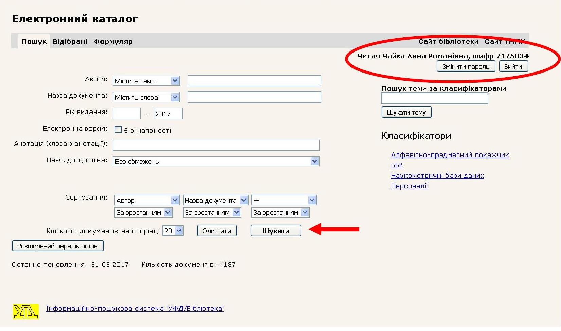Click 'Кількість документів: 4187' text
The image size is (561, 331).
click(x=188, y=264)
